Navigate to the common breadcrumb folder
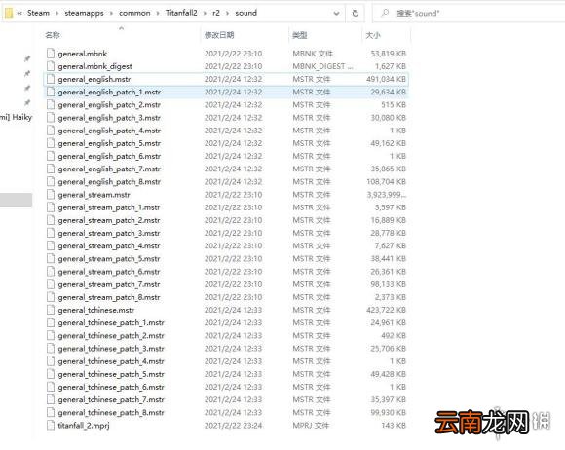Image resolution: width=565 pixels, height=450 pixels. tap(134, 13)
